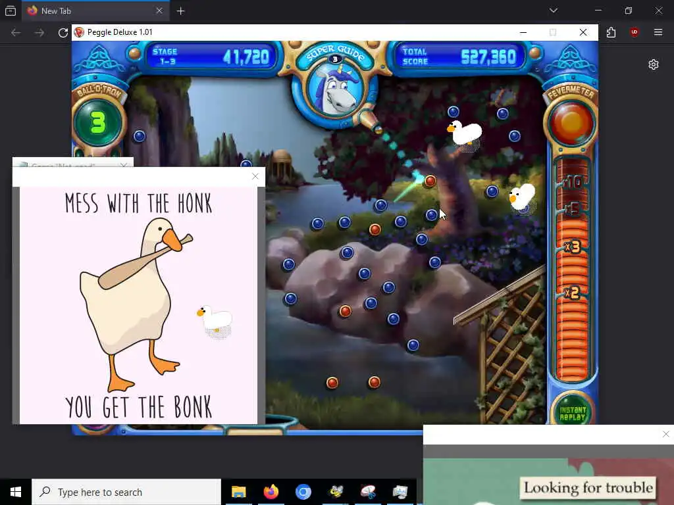
Task: Open New Tab page settings gear
Action: tap(654, 64)
